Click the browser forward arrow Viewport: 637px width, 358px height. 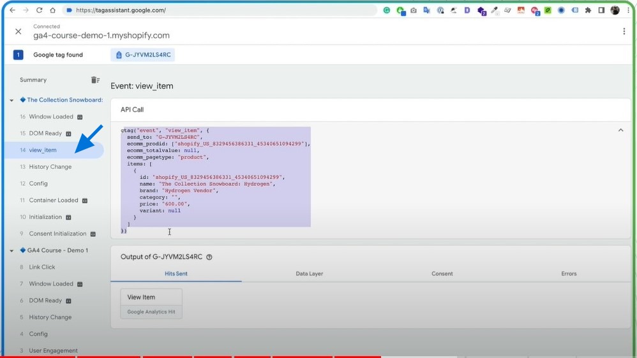pos(26,10)
